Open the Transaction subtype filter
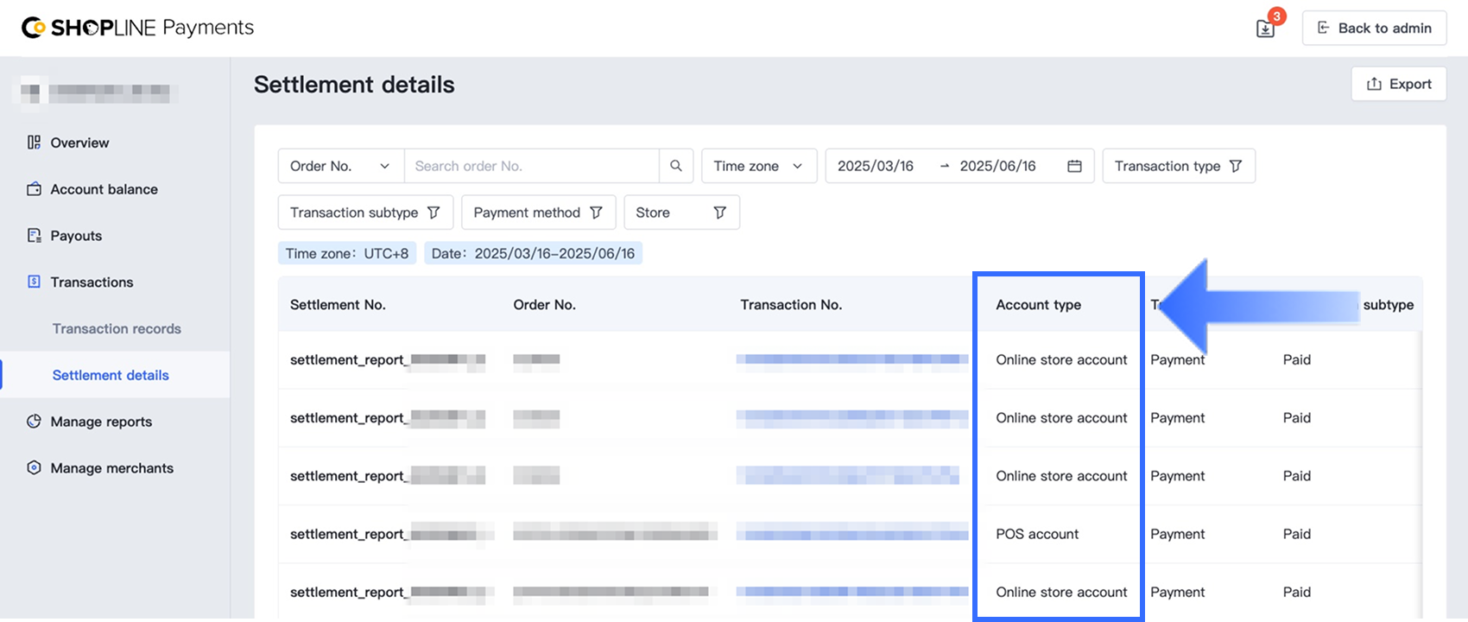 pos(365,213)
